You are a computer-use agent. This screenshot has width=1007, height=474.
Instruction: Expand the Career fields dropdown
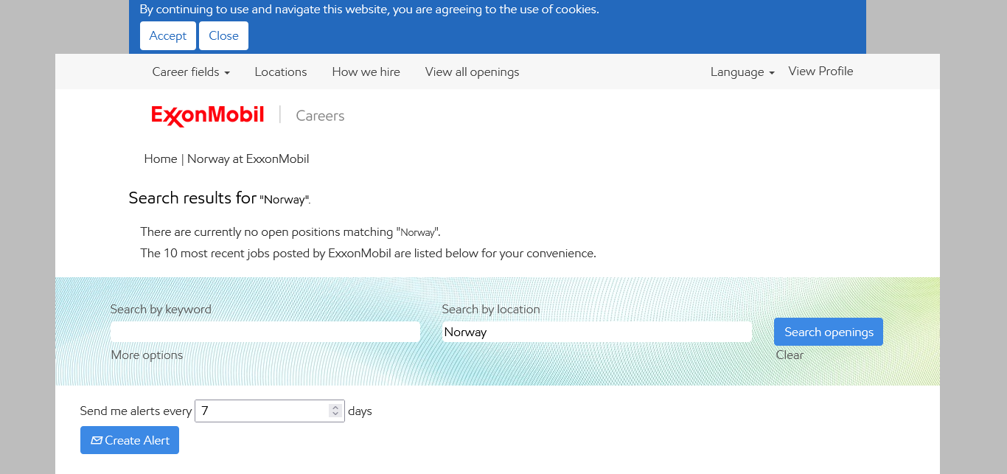coord(191,72)
